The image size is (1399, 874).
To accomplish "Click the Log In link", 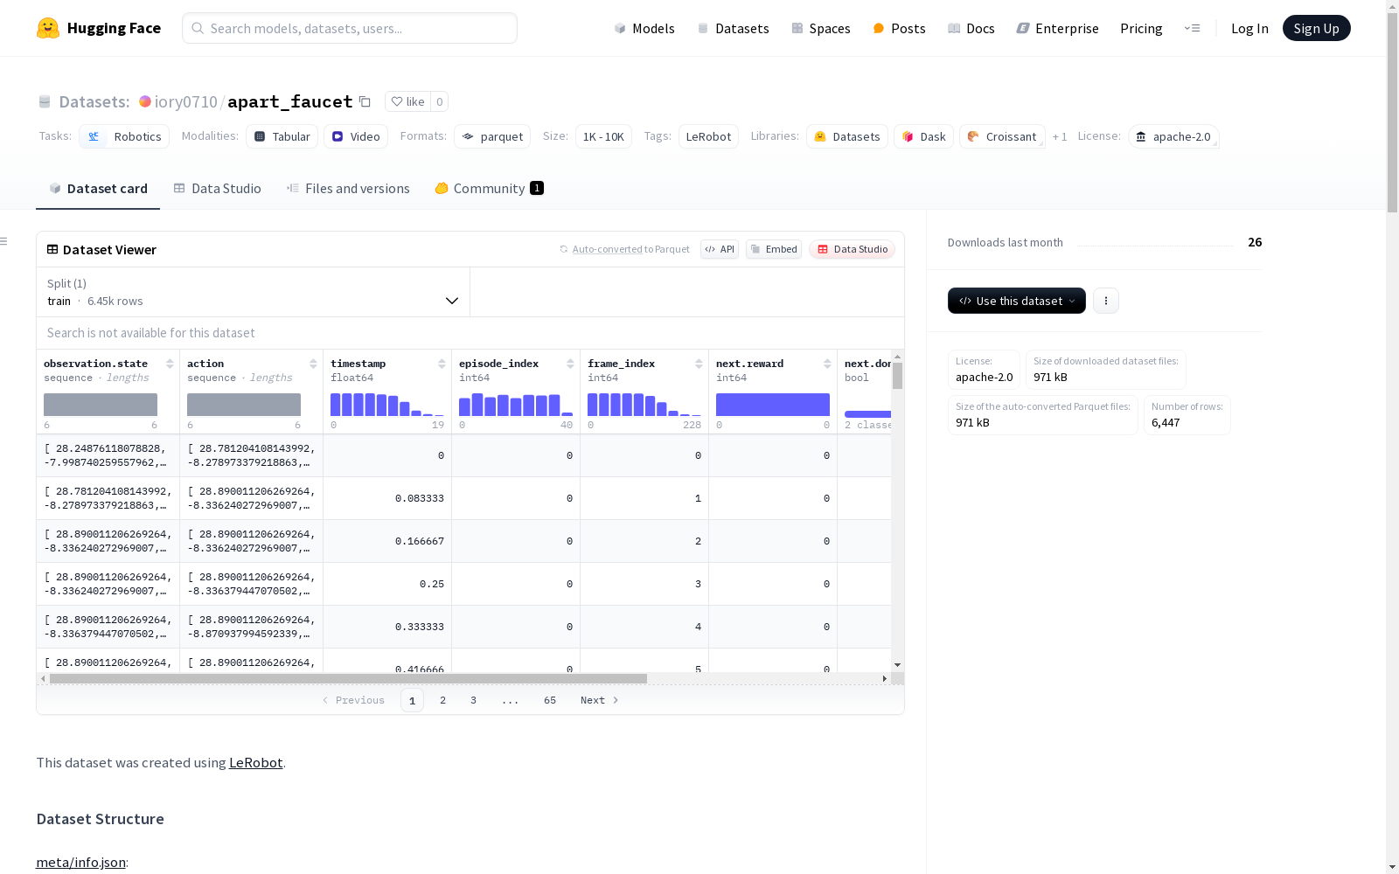I will pos(1249,28).
